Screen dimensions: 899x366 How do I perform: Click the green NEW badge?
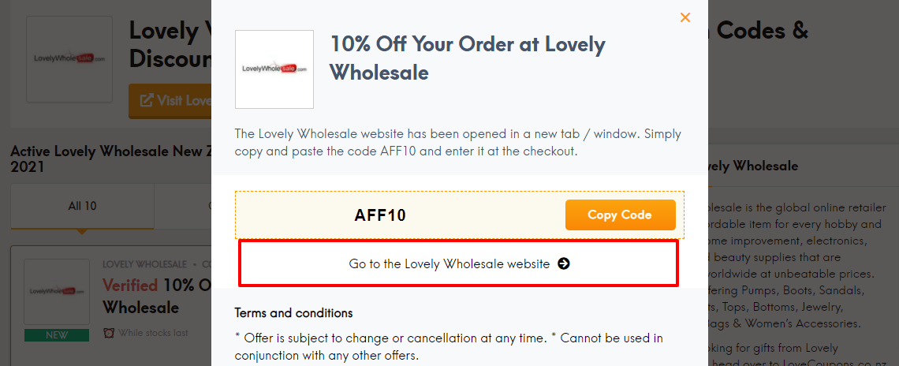click(x=57, y=335)
